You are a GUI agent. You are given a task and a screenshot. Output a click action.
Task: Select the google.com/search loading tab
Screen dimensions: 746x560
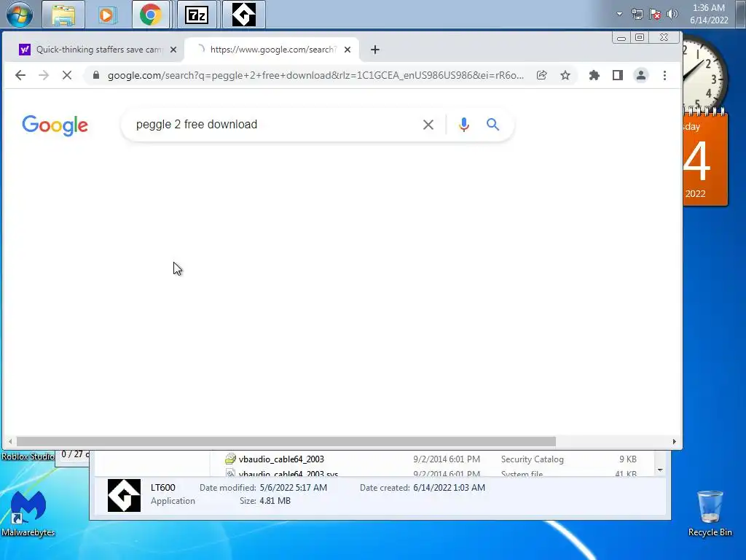(x=273, y=50)
